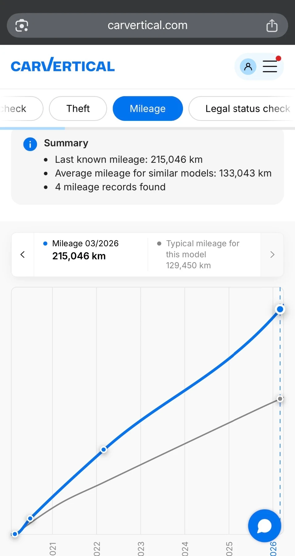The height and width of the screenshot is (556, 295).
Task: Select the typical mileage gray data point
Action: 280,399
